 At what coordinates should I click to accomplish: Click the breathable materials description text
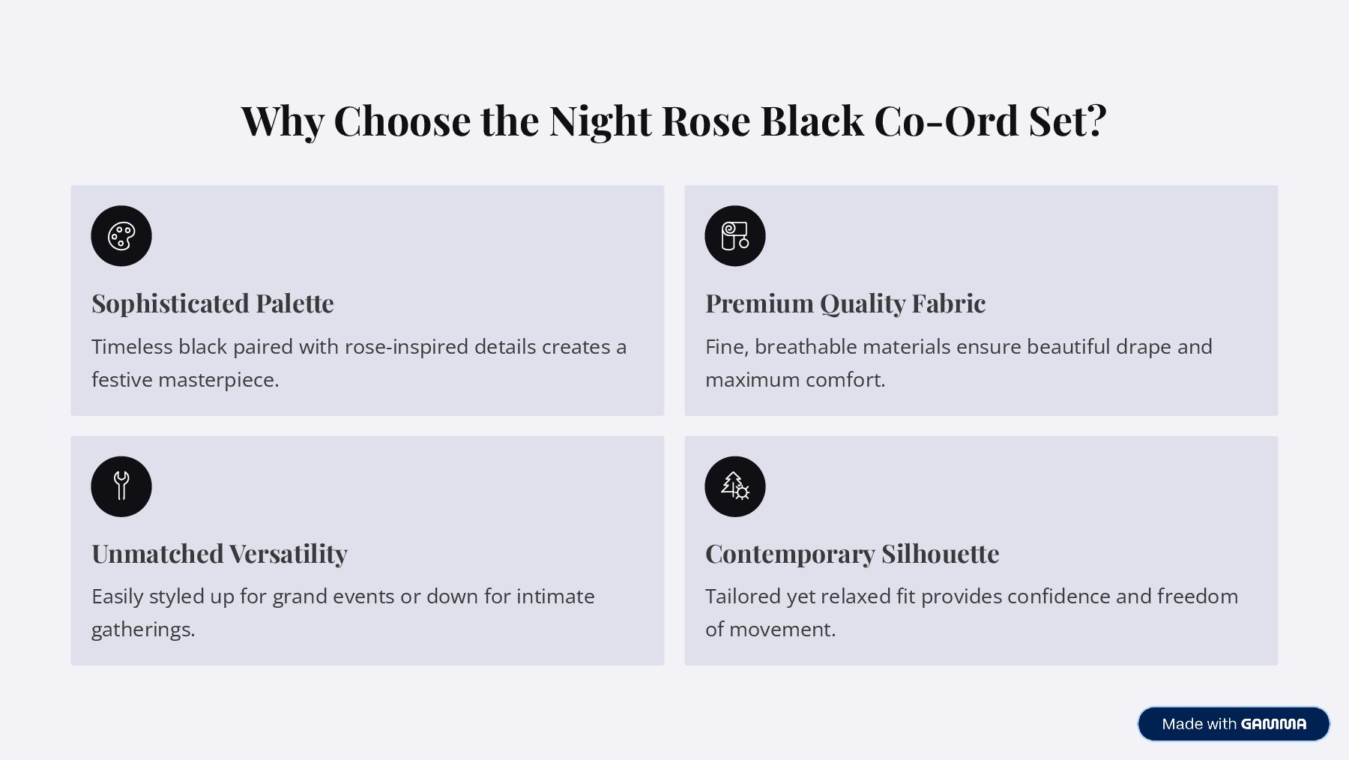click(958, 347)
